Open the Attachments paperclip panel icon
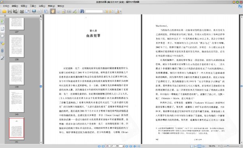 point(2,51)
